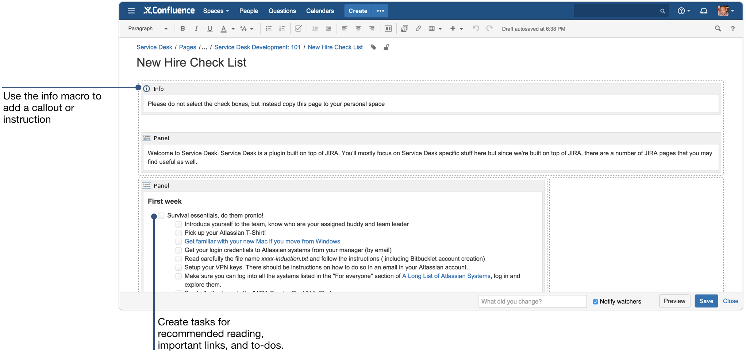Open the more formatting dropdown
Viewport: 746px width, 352px height.
[247, 28]
